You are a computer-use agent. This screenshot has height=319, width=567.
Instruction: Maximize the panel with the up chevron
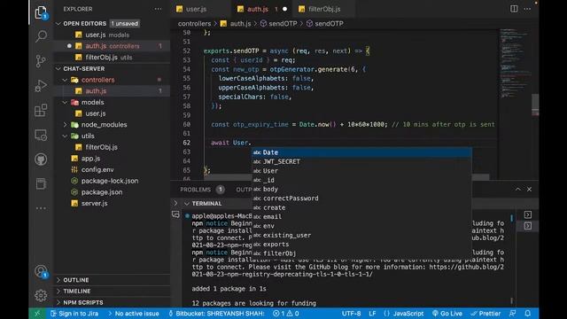(518, 189)
